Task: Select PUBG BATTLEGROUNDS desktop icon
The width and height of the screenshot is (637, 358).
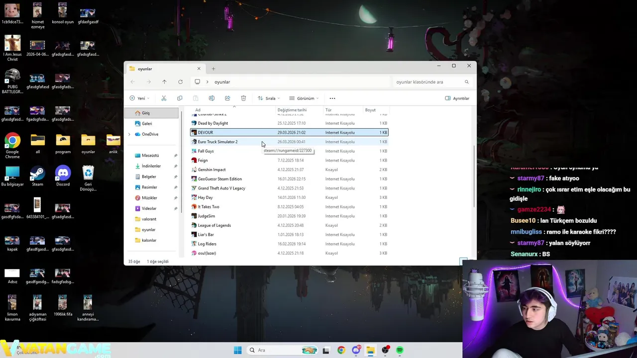Action: (x=12, y=82)
